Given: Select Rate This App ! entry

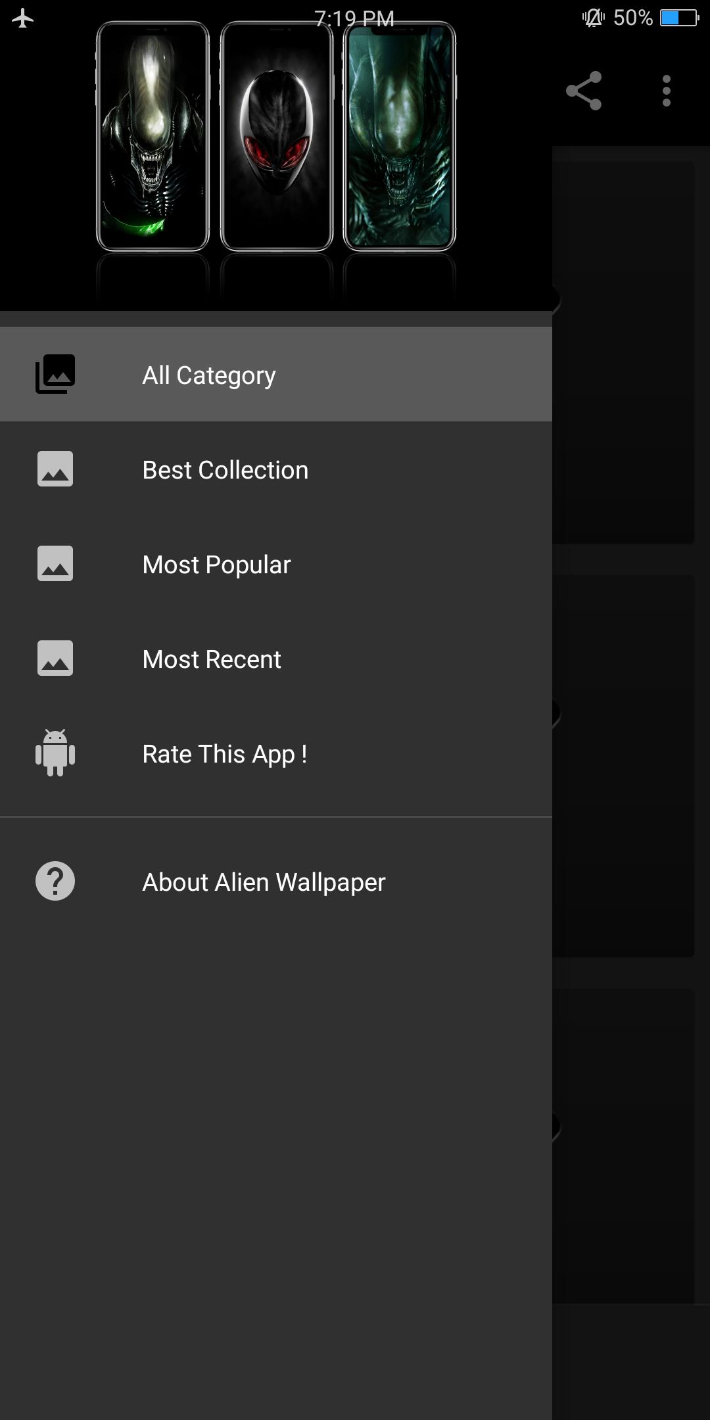Looking at the screenshot, I should point(276,753).
